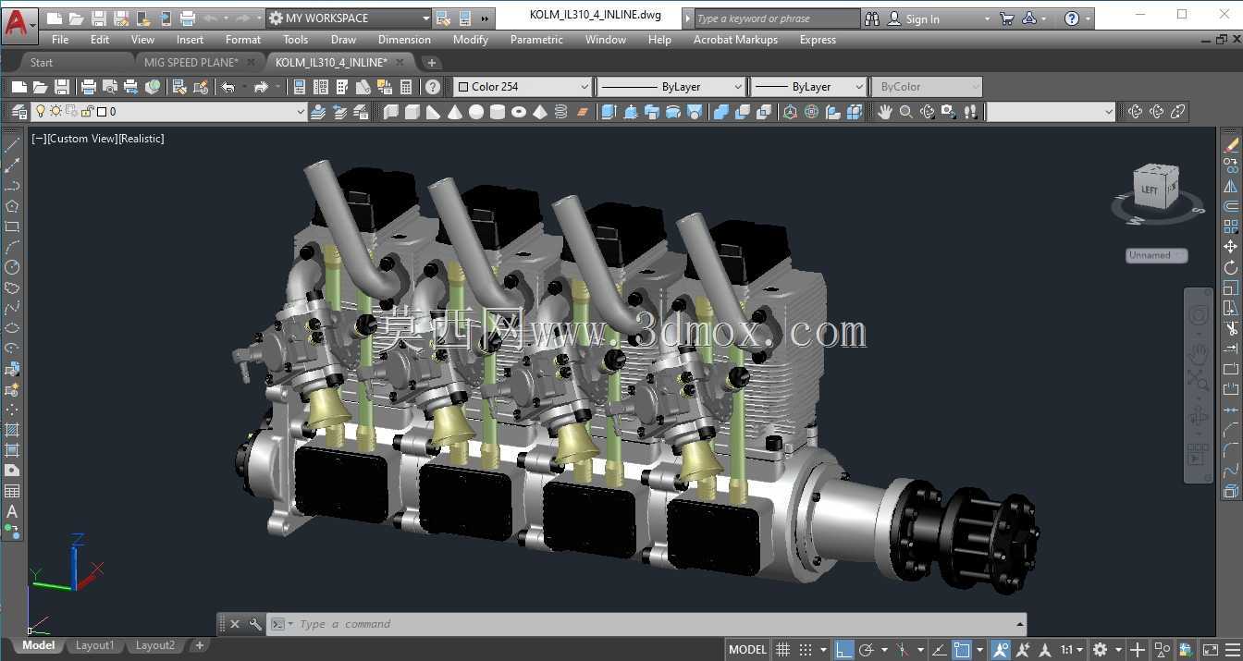The width and height of the screenshot is (1243, 661).
Task: Toggle Clean Screen in status bar
Action: [x=1211, y=650]
